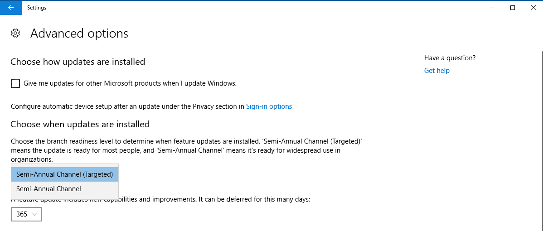Select Semi-Annual Channel (Targeted) from the list
543x231 pixels.
click(x=65, y=175)
